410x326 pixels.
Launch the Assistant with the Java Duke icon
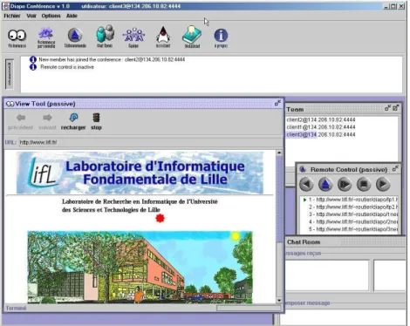click(x=163, y=37)
